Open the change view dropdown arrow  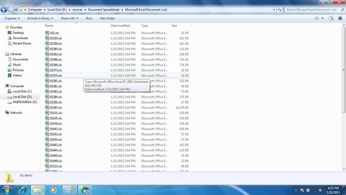[x=322, y=18]
